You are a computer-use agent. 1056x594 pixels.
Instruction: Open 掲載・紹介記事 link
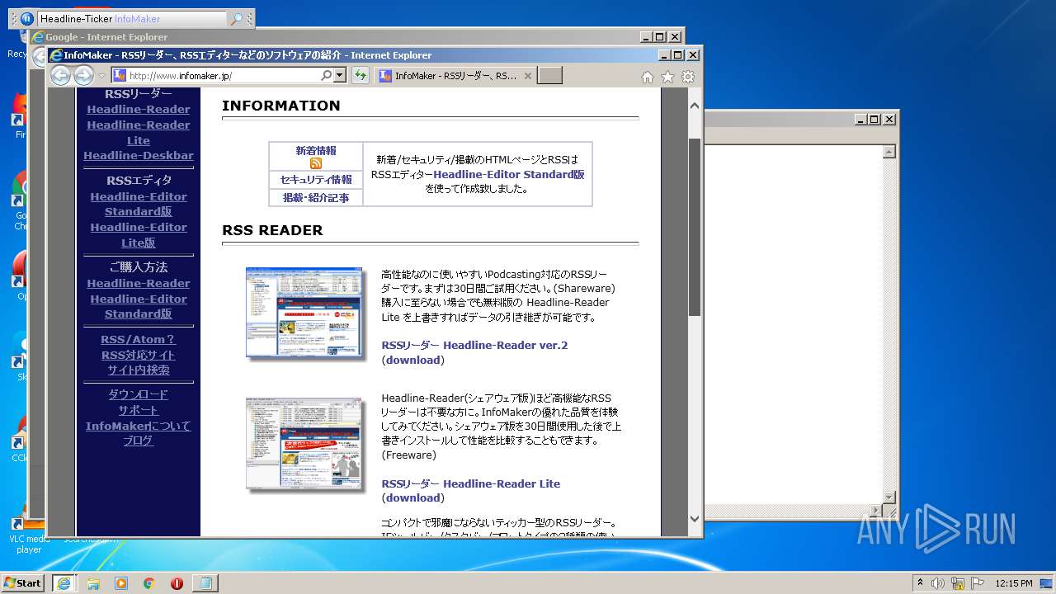coord(316,198)
